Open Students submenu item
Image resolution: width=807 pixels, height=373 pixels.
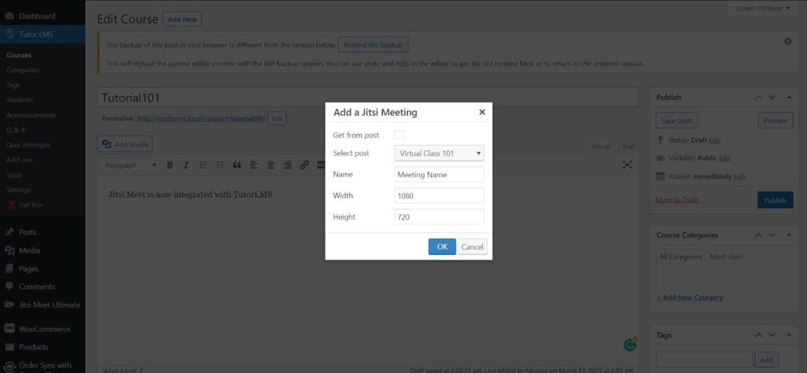(20, 100)
